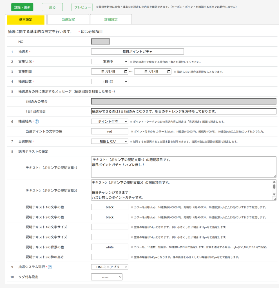279x288 pixels.
Task: Click the 戻る button
Action: pyautogui.click(x=52, y=7)
